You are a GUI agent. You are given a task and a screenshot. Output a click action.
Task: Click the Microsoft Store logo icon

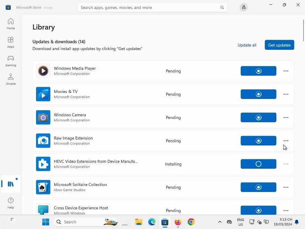(8, 7)
